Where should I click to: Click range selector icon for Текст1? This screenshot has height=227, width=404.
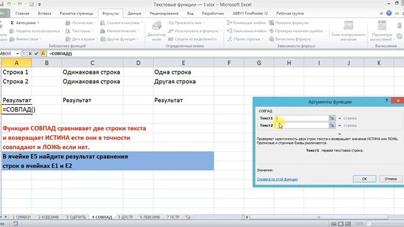click(332, 118)
